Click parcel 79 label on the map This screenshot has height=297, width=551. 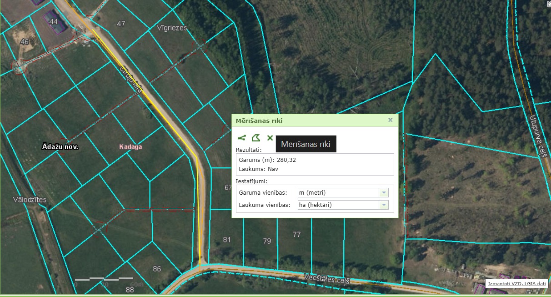coord(267,241)
